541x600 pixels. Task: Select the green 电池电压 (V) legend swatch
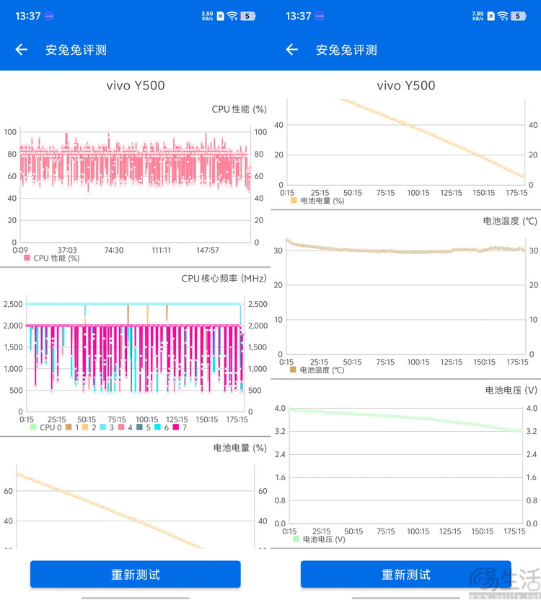[296, 539]
